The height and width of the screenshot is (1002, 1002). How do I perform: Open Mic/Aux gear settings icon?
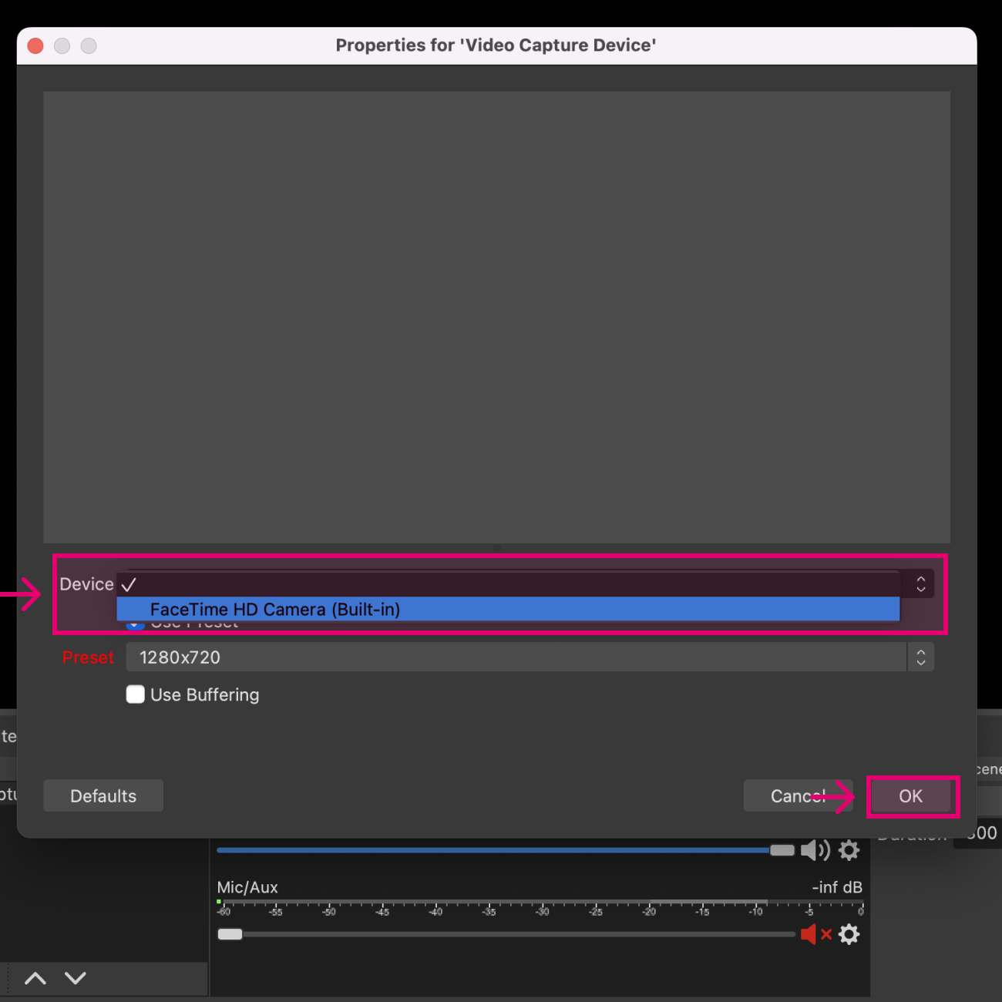tap(849, 934)
